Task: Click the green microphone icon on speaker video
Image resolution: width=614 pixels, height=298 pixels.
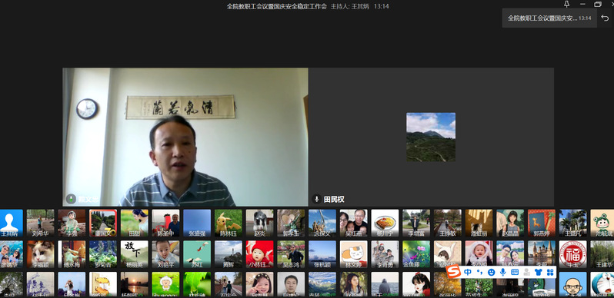Action: [71, 199]
